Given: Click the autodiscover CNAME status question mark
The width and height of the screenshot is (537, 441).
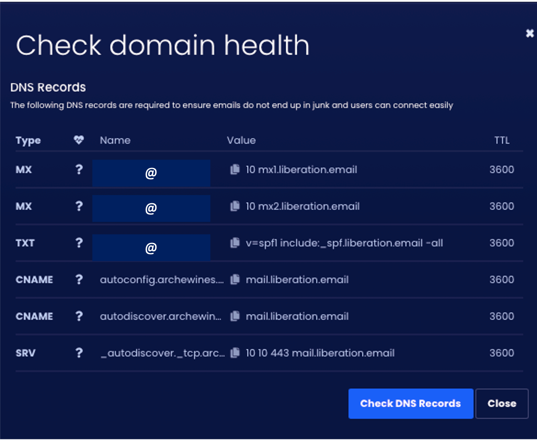Looking at the screenshot, I should pos(79,316).
